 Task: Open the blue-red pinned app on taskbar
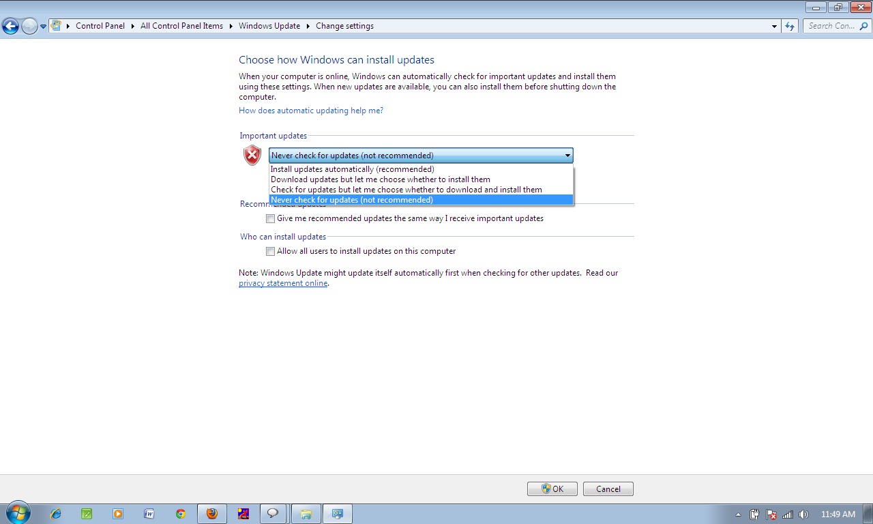coord(243,514)
